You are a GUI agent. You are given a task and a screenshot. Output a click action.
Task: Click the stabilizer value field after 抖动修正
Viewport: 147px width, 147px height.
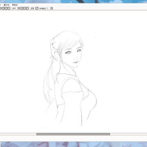click(48, 8)
